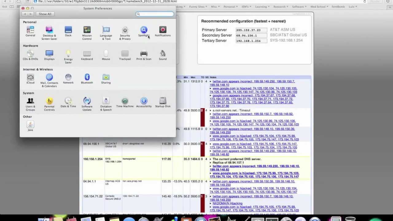This screenshot has width=393, height=221.
Task: Click 'a.root-servers.net.: Timeout' note
Action: click(231, 110)
